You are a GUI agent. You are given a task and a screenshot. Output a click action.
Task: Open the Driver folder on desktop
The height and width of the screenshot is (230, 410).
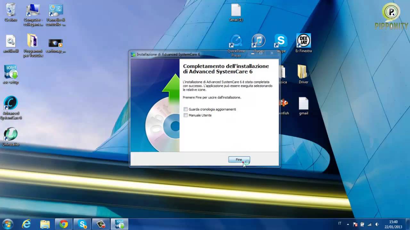[303, 74]
